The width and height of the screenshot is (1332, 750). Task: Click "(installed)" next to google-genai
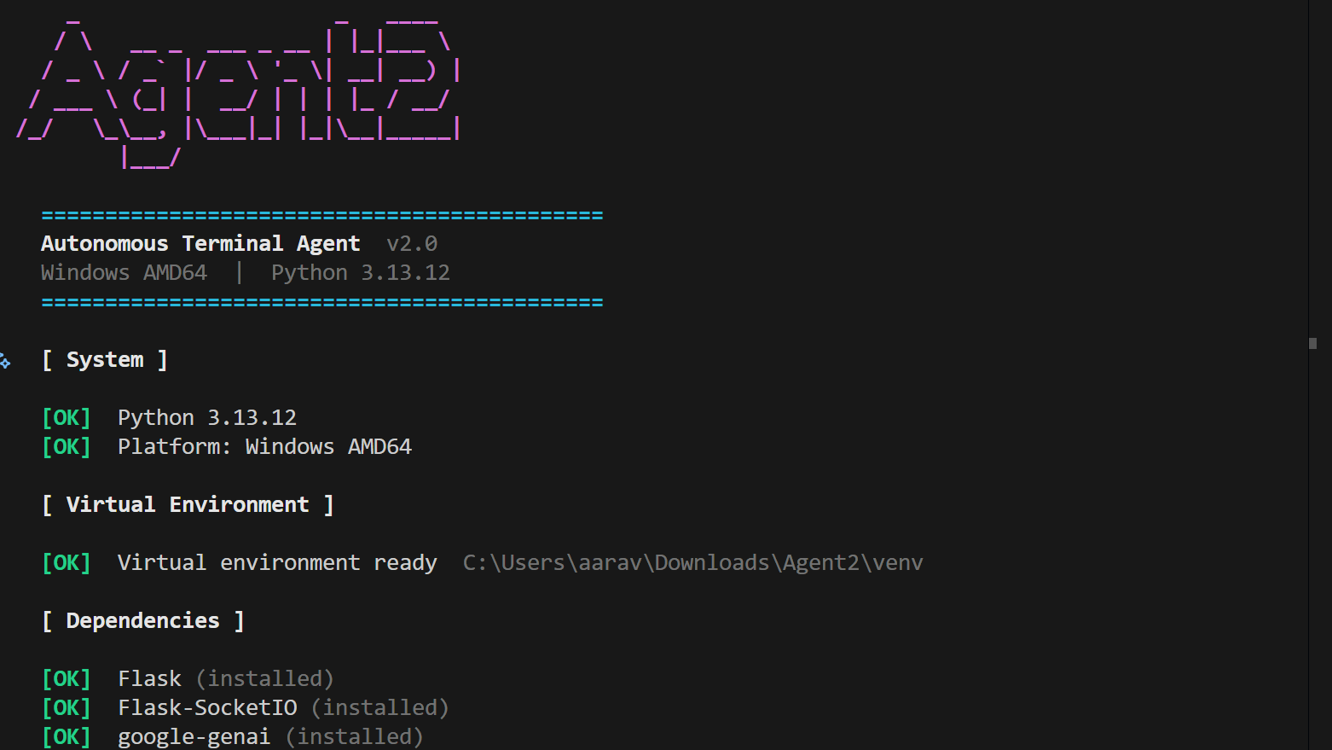355,737
